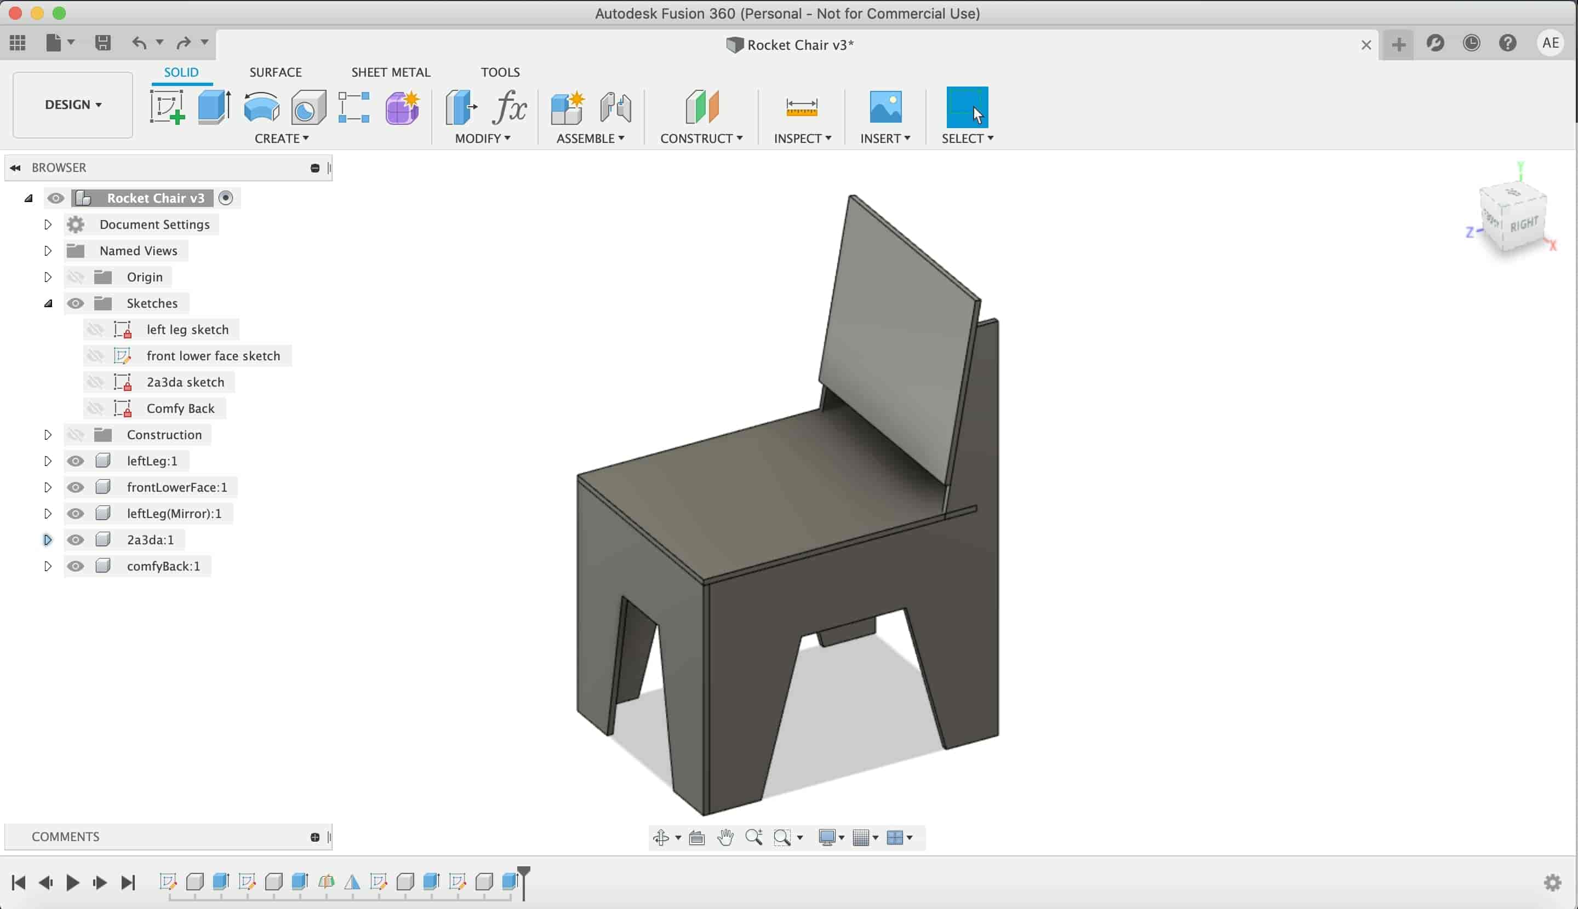Image resolution: width=1578 pixels, height=909 pixels.
Task: Switch to the SHEET METAL tab
Action: [x=391, y=72]
